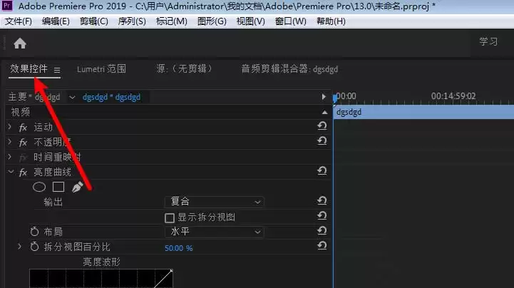This screenshot has width=514, height=288.
Task: Reset the 亮度曲线 effect
Action: click(322, 170)
